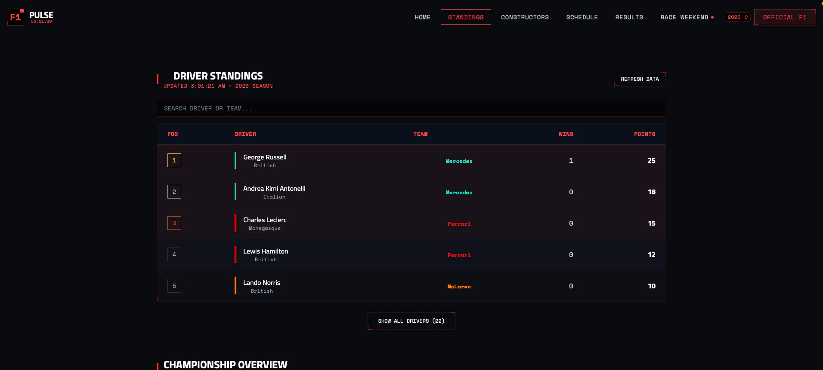
Task: Click the POS column header
Action: coord(173,134)
